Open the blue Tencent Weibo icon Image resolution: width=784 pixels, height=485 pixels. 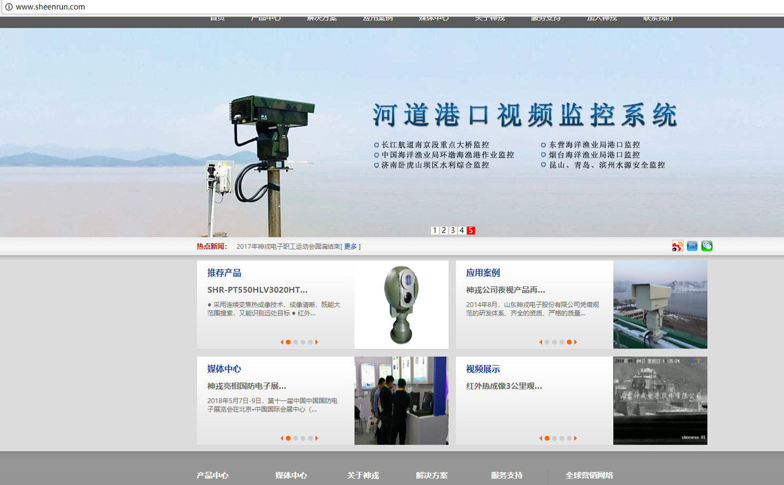pos(692,246)
